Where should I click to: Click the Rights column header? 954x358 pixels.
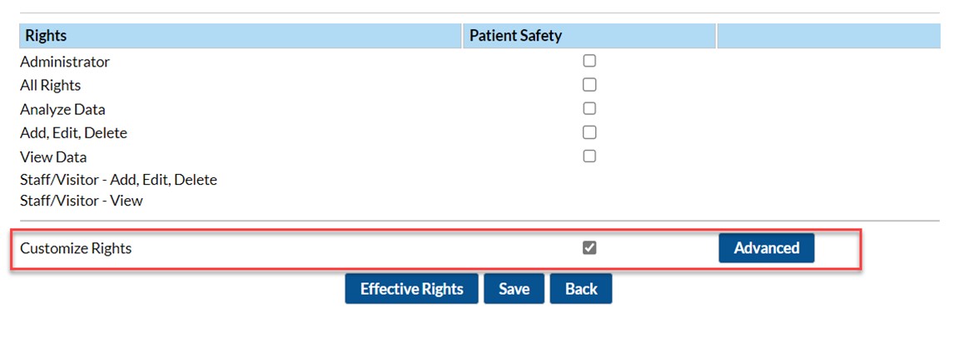[x=47, y=36]
